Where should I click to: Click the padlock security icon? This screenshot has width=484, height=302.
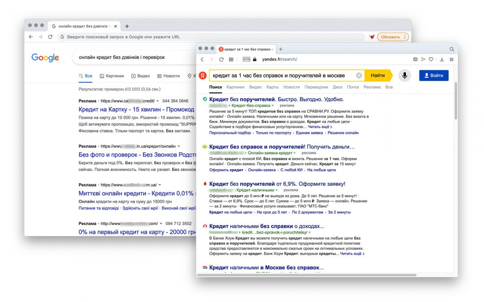pos(255,59)
